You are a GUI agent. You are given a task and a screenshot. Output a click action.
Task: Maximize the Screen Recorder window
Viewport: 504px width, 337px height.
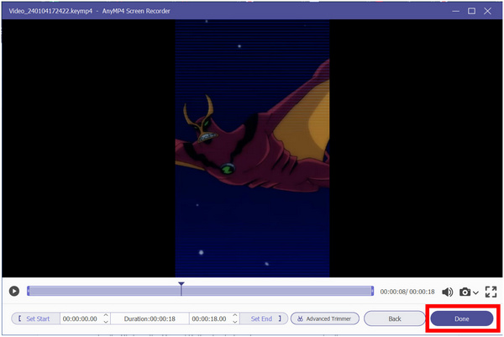(471, 11)
